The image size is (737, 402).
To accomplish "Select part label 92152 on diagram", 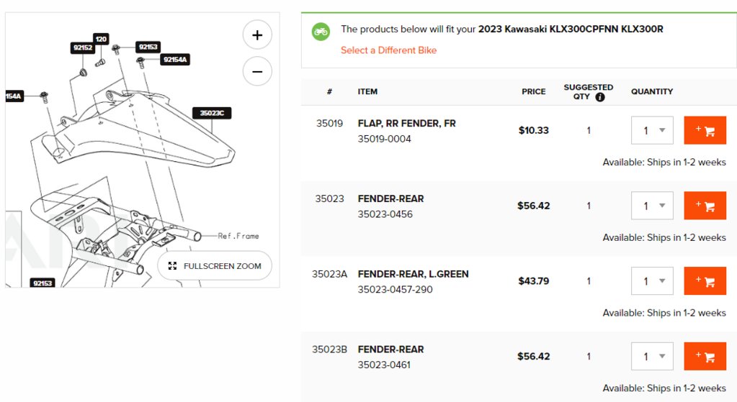I will pos(83,47).
